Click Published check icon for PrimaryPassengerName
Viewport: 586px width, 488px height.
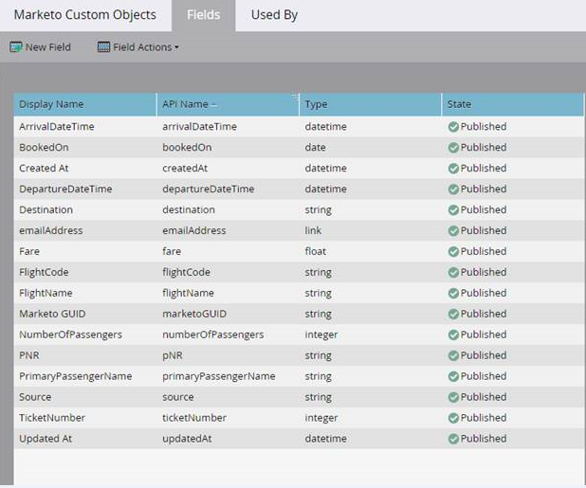pos(453,376)
